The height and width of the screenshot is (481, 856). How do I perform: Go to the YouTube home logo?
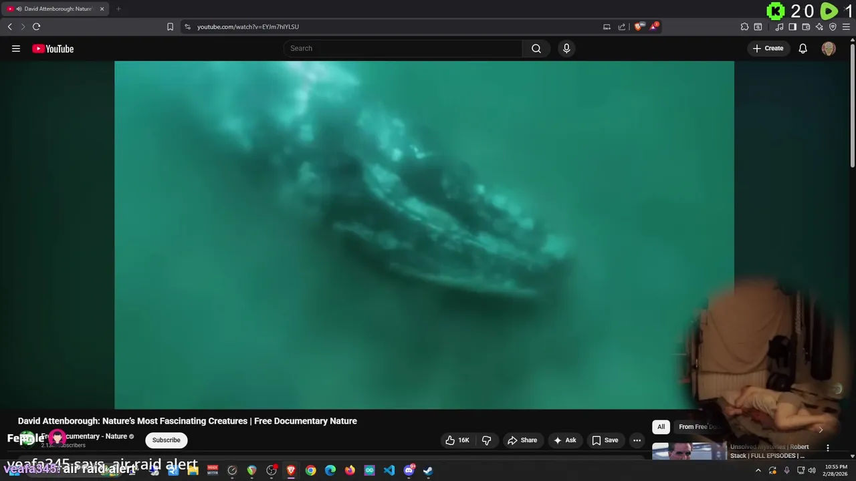53,49
